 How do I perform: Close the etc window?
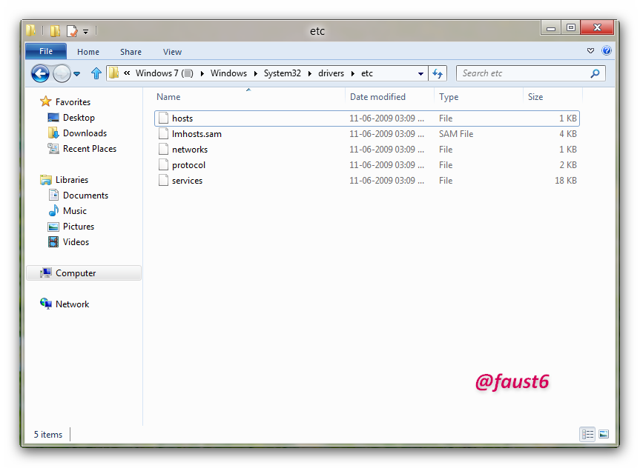(x=597, y=27)
